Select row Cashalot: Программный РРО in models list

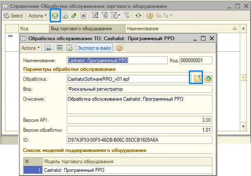pos(127,170)
